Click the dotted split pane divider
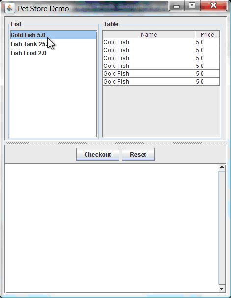 [115, 143]
